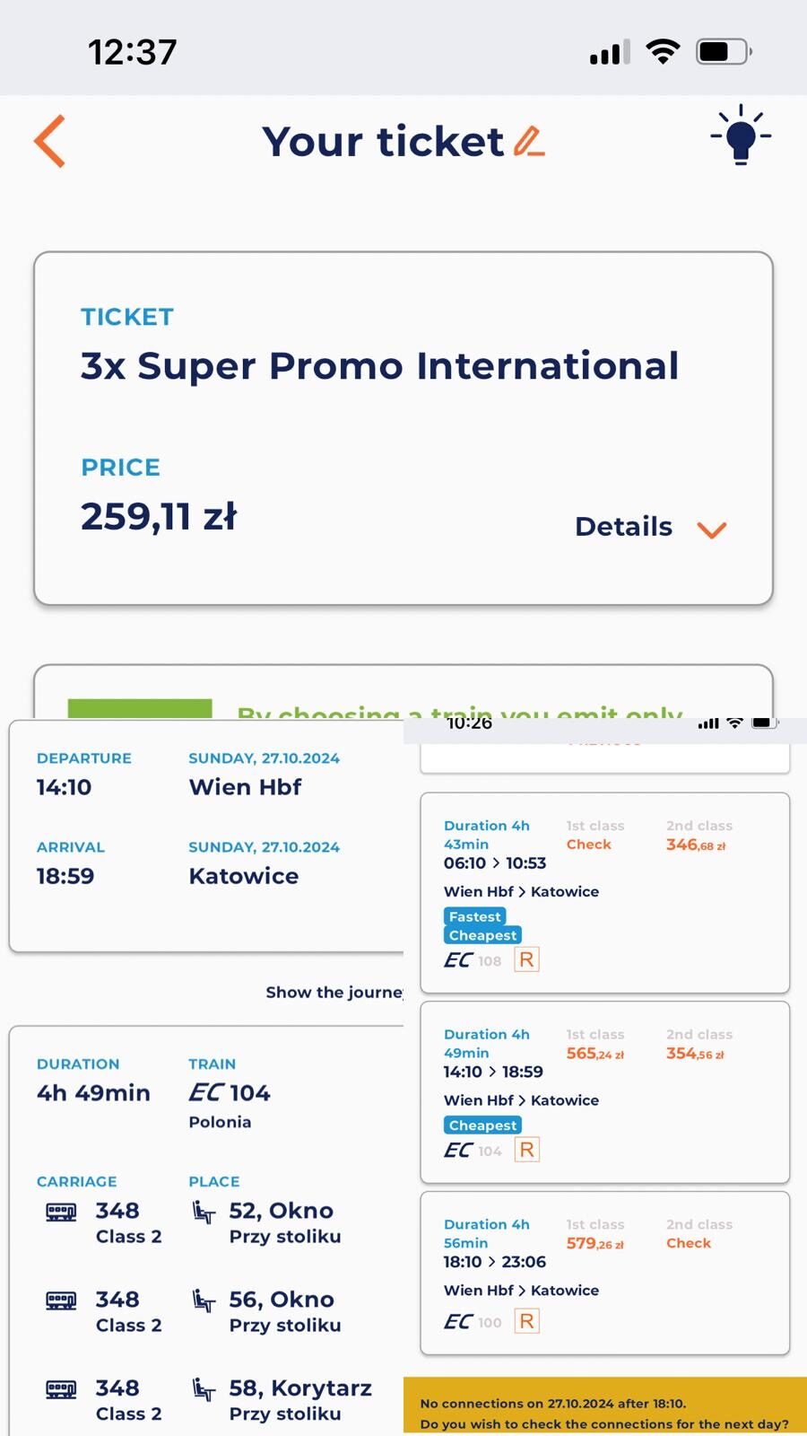Tap the lightbulb tips icon
Viewport: 807px width, 1436px height.
(741, 135)
